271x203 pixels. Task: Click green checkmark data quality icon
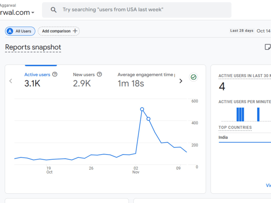coord(193,77)
